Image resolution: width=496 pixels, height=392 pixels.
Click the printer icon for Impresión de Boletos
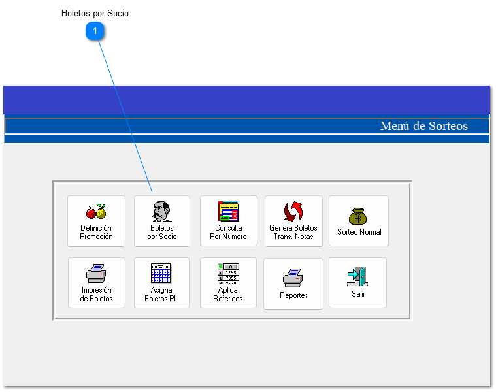tap(96, 273)
